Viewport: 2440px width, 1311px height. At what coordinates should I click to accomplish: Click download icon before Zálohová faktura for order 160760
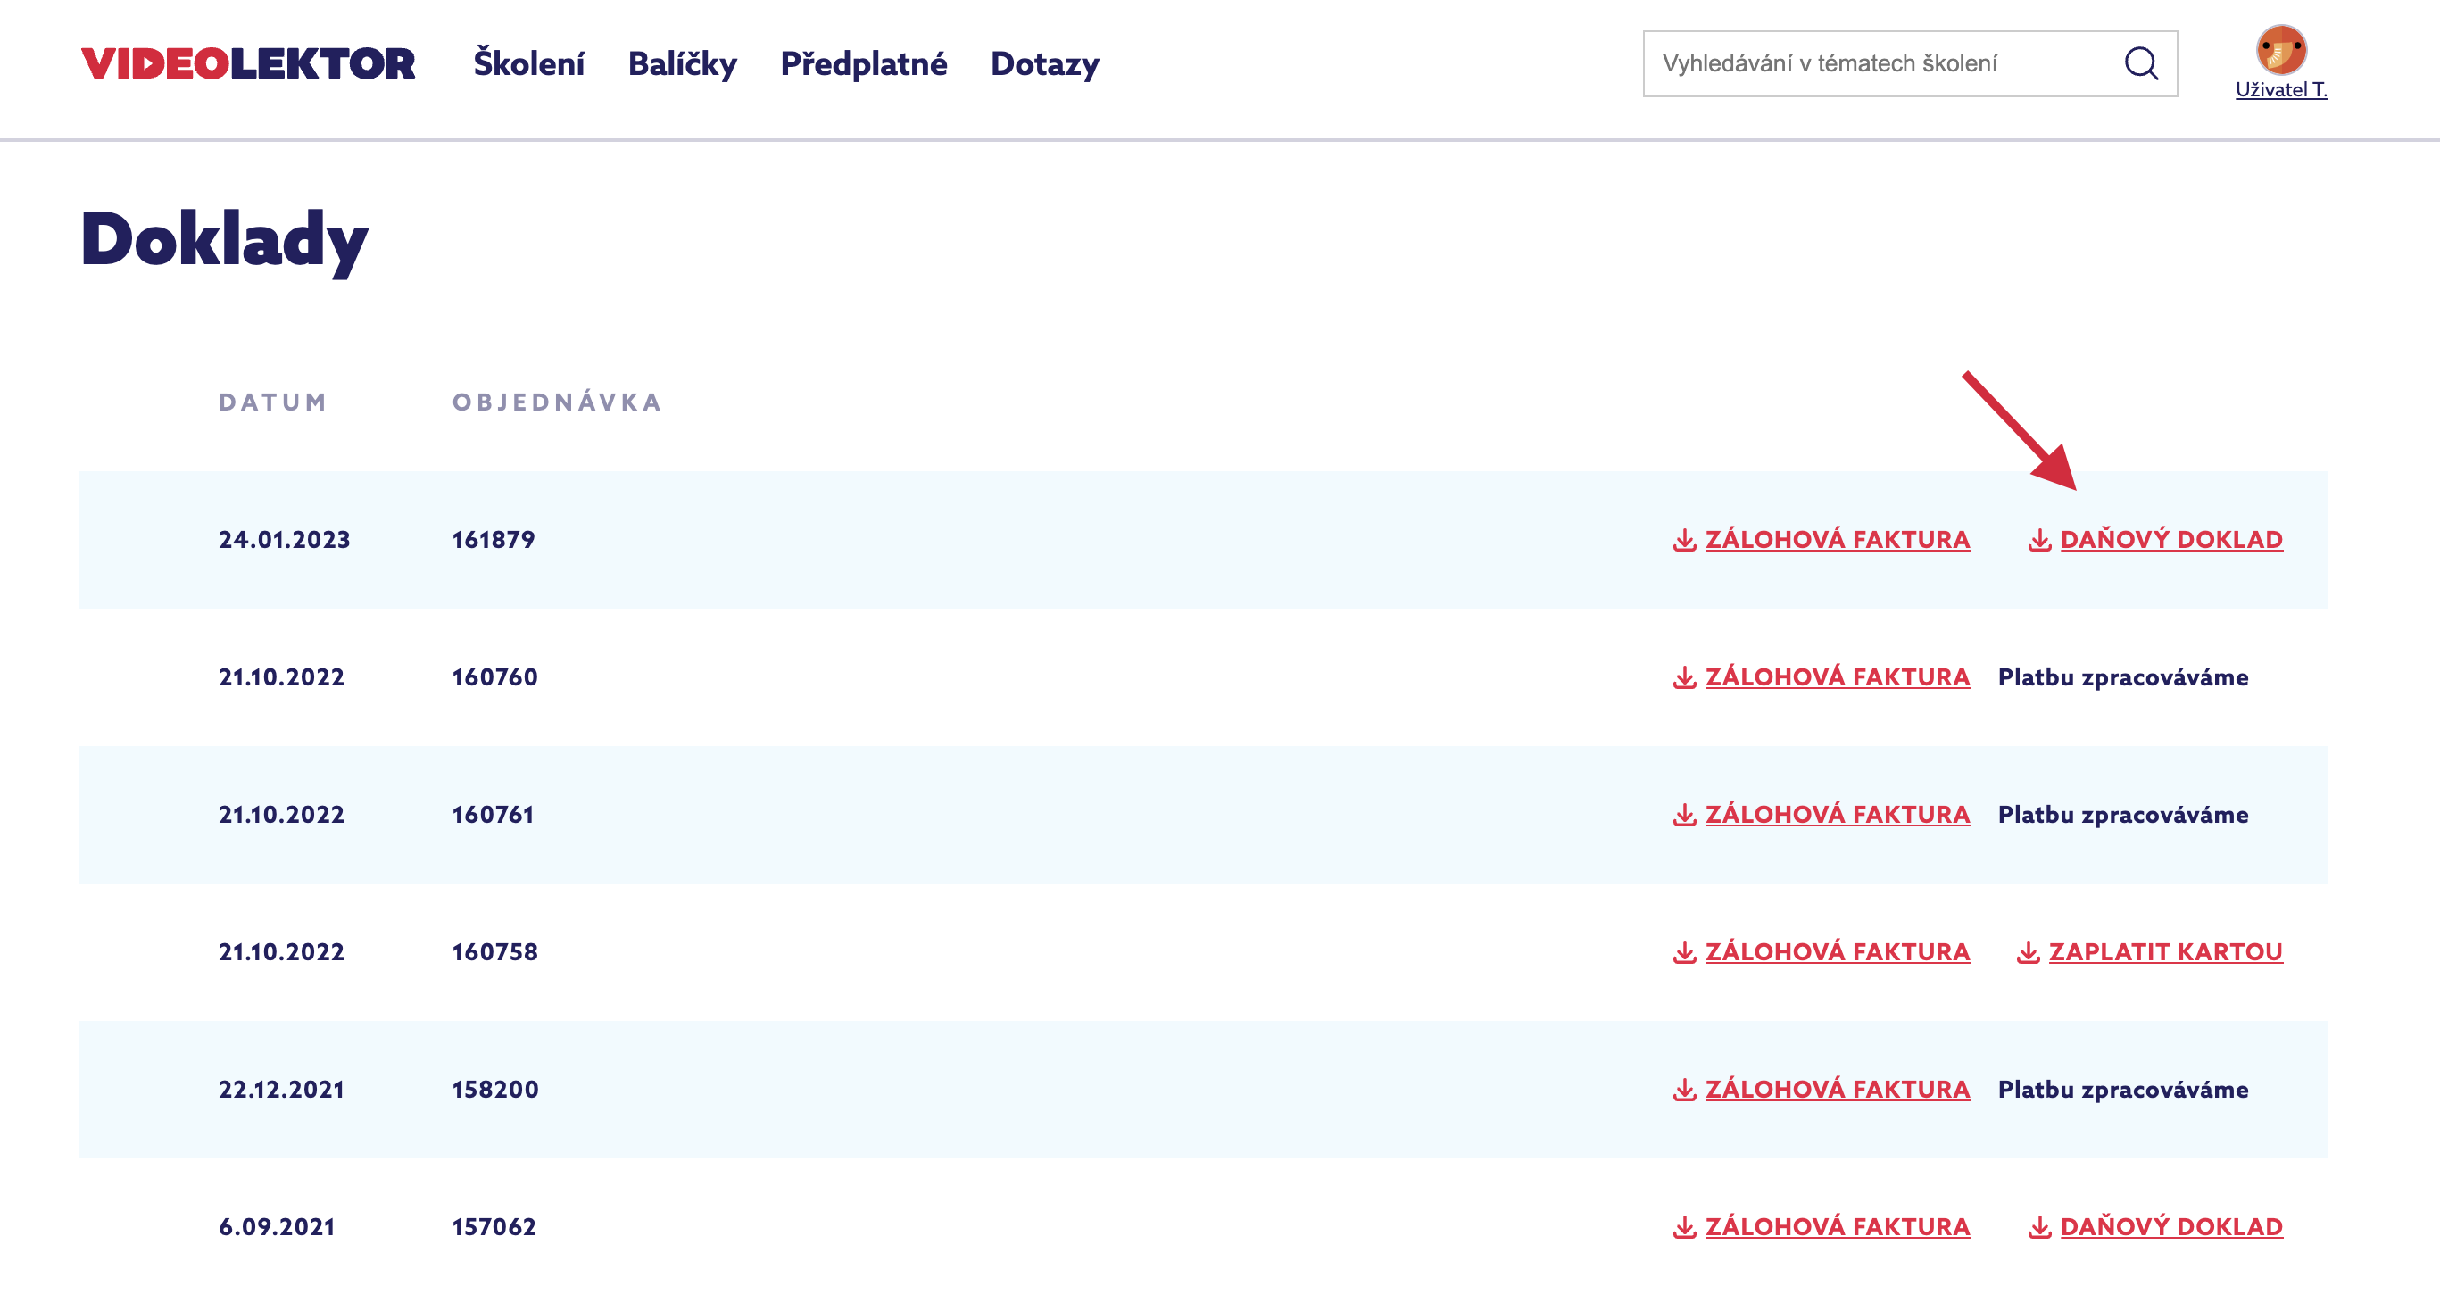click(x=1684, y=677)
